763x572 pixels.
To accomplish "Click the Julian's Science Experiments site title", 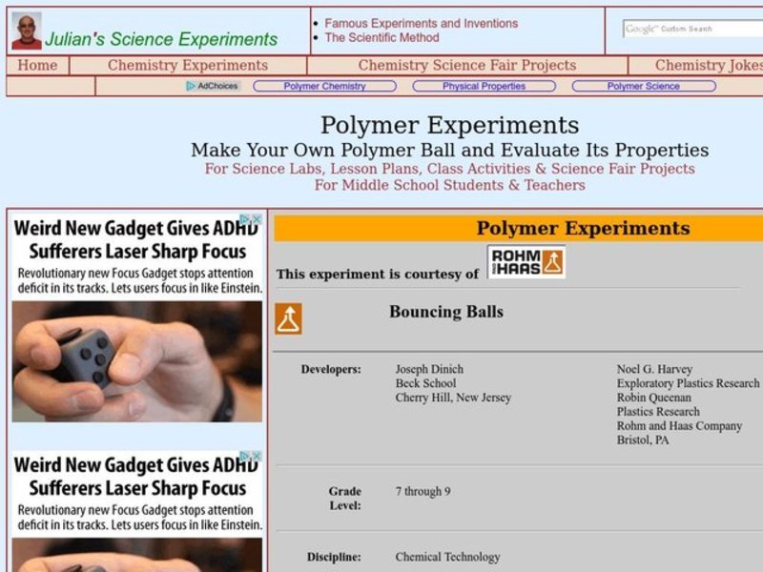I will pyautogui.click(x=161, y=39).
